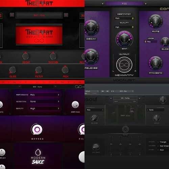Screen dimensions: 169x169
Task: Adjust the red DECAY knob in The Goat
Action: coord(26,56)
